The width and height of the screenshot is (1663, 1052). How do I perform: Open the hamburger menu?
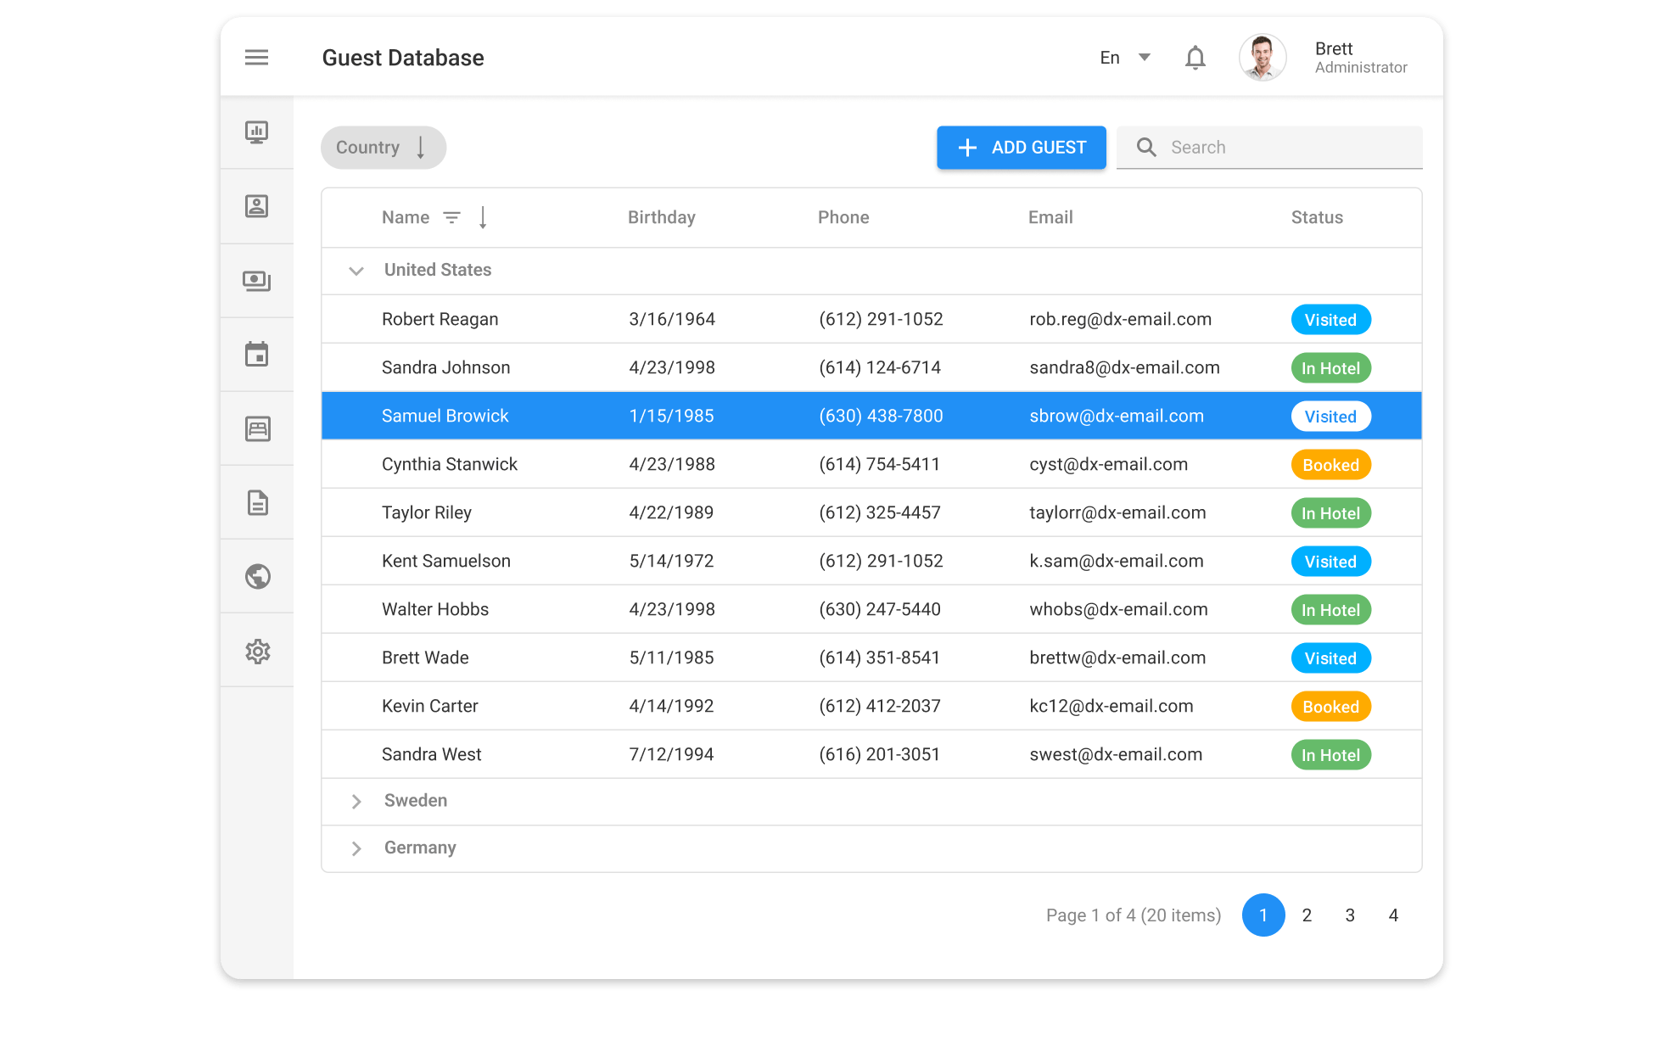pos(256,58)
